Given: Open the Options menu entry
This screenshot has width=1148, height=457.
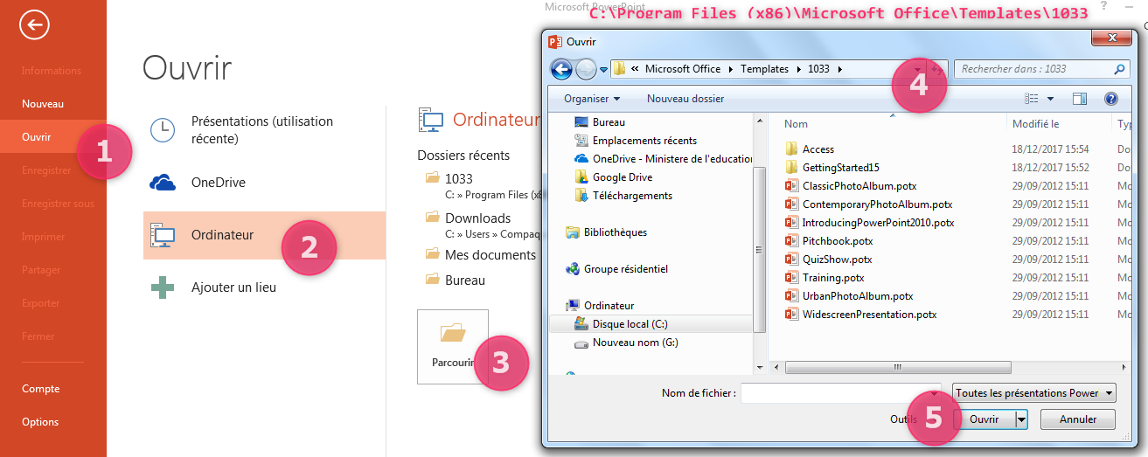Looking at the screenshot, I should [x=41, y=422].
